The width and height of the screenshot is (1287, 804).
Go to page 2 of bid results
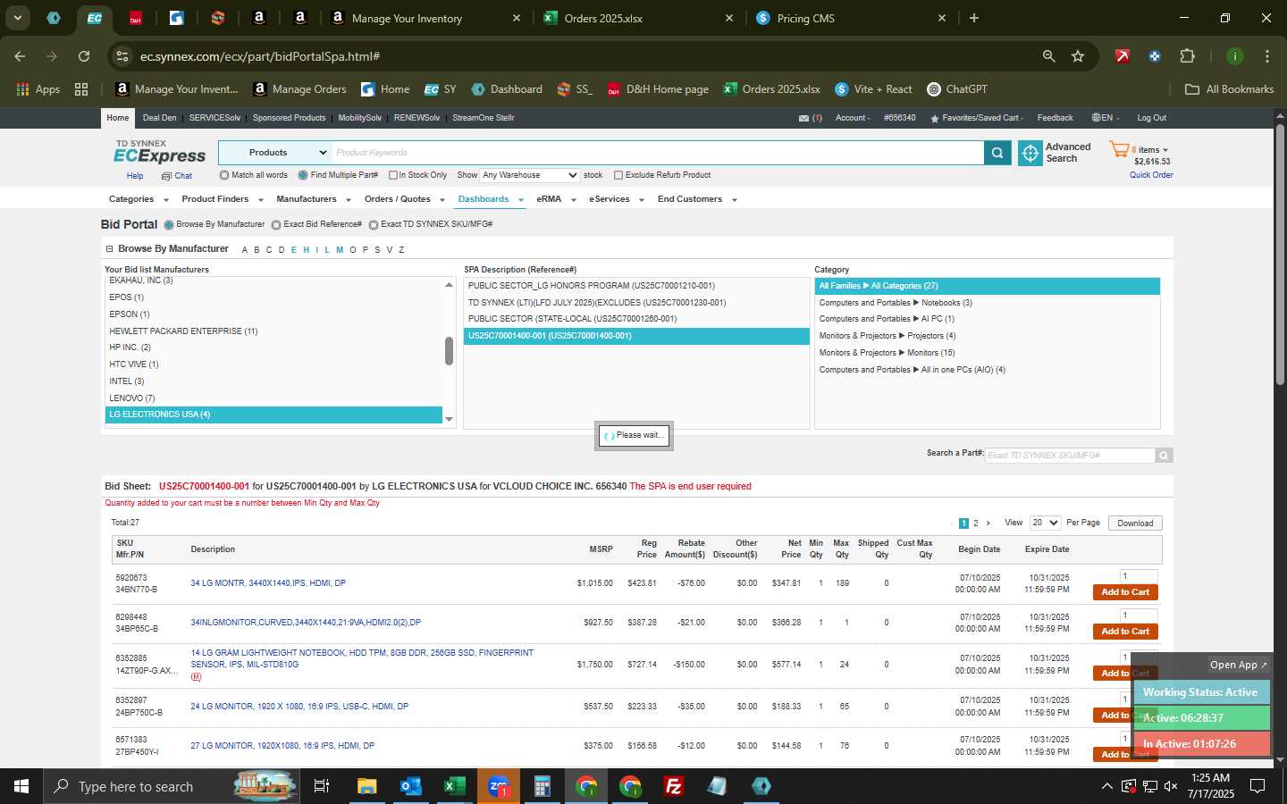pyautogui.click(x=976, y=523)
